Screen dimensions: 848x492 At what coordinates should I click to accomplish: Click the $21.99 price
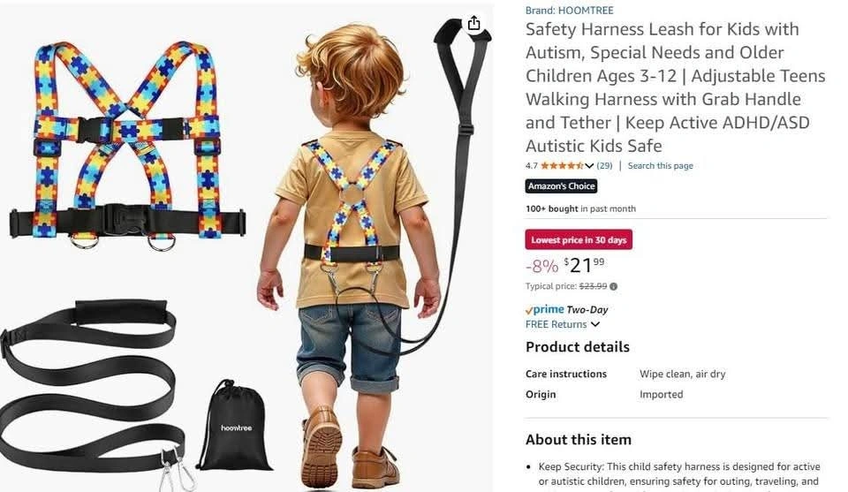(584, 265)
